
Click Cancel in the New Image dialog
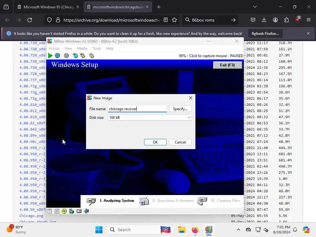(x=180, y=142)
